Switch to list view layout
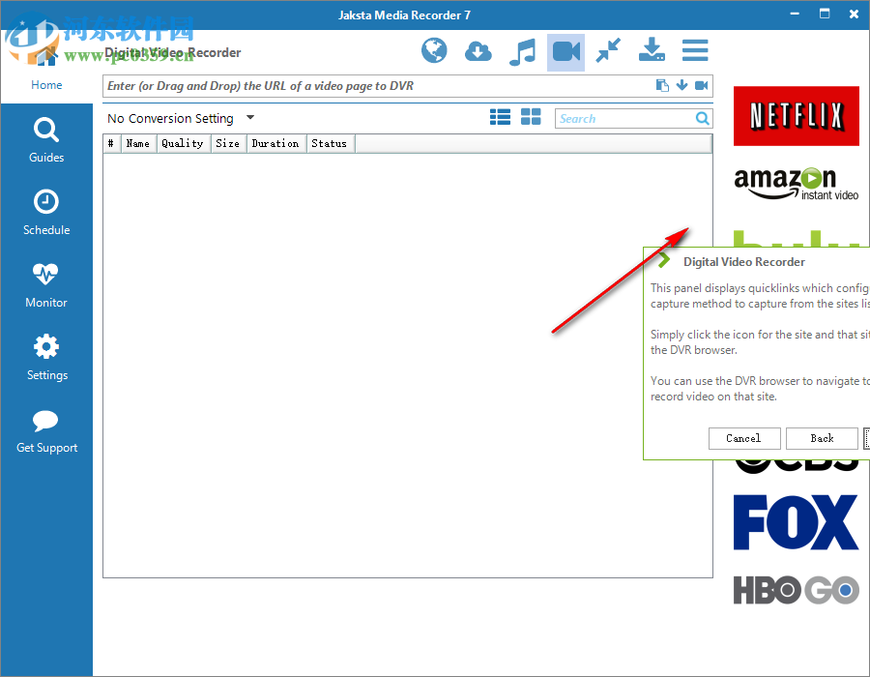870x677 pixels. 500,116
